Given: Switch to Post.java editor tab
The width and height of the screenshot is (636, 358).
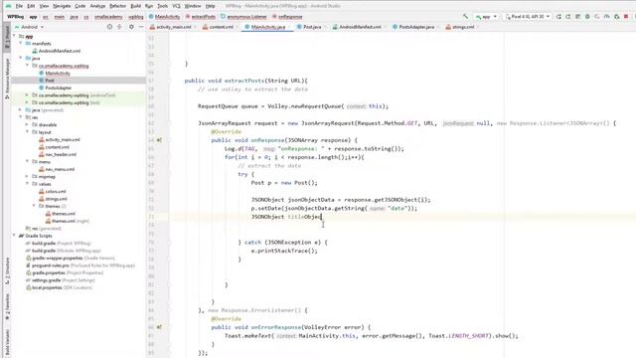Looking at the screenshot, I should click(312, 27).
